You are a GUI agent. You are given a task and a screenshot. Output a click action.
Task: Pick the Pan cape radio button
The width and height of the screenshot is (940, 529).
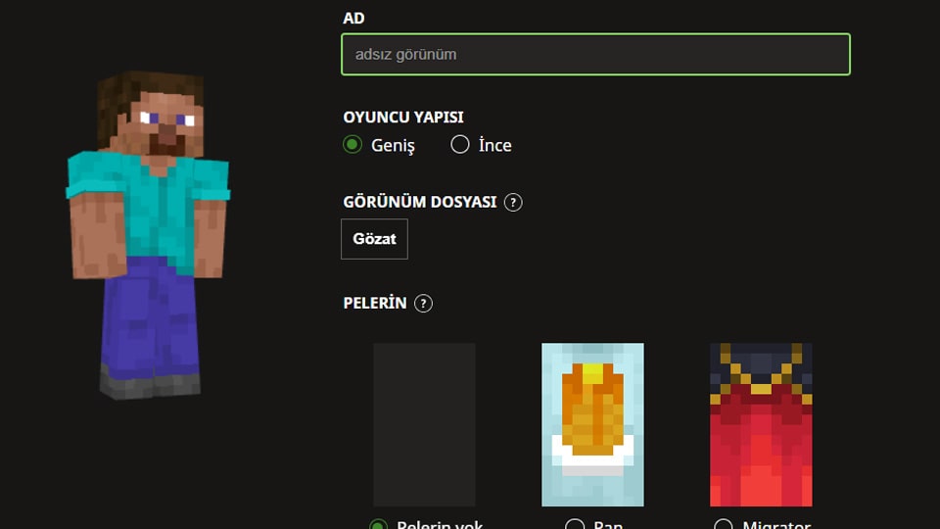click(x=576, y=526)
